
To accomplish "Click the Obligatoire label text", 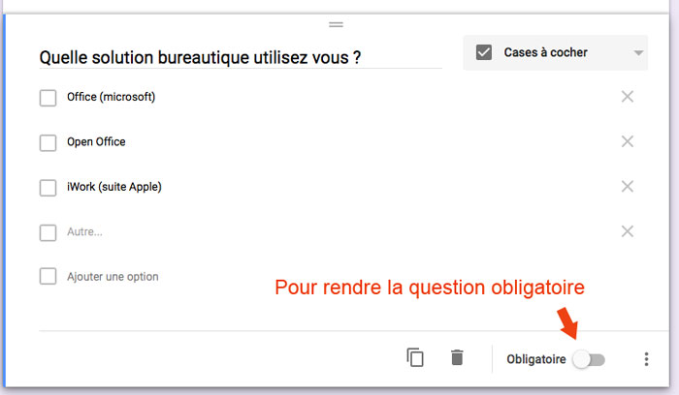I will (535, 359).
